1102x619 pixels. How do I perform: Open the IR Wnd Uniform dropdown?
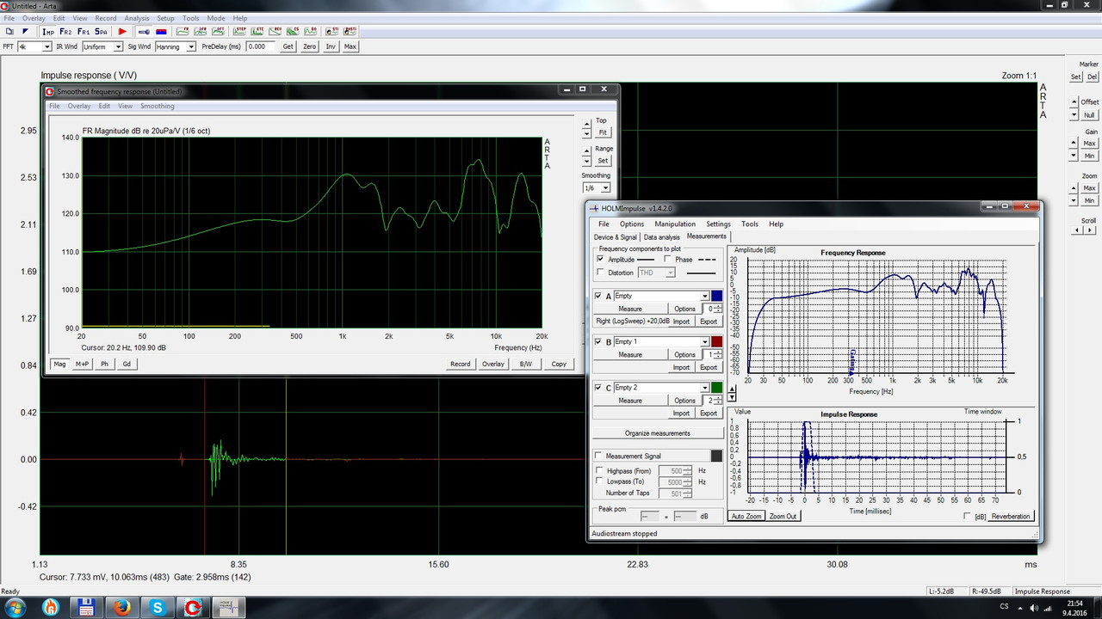point(119,46)
